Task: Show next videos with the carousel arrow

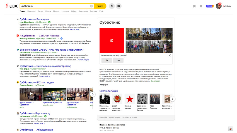Action: point(93,94)
